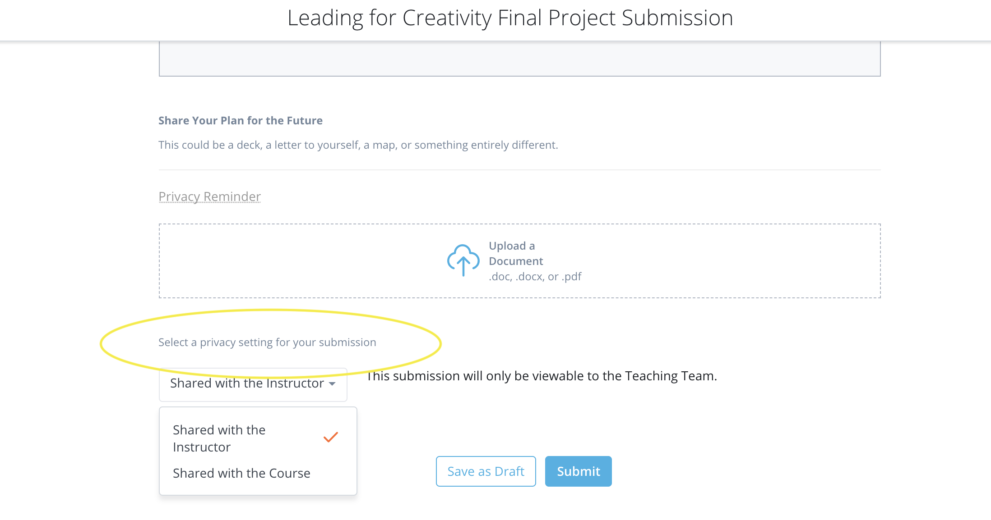
Task: Click the divider line above Privacy Reminder
Action: click(519, 170)
